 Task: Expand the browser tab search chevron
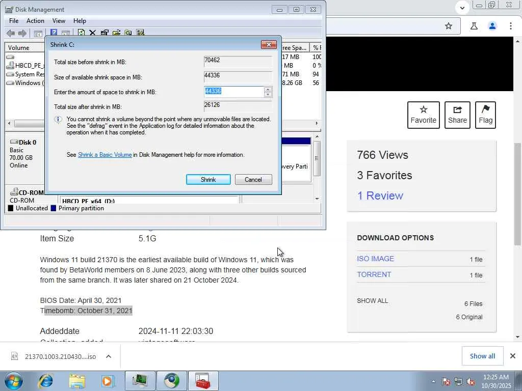pyautogui.click(x=462, y=7)
